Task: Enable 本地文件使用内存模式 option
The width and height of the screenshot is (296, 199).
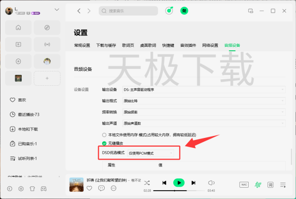Action: [x=104, y=134]
